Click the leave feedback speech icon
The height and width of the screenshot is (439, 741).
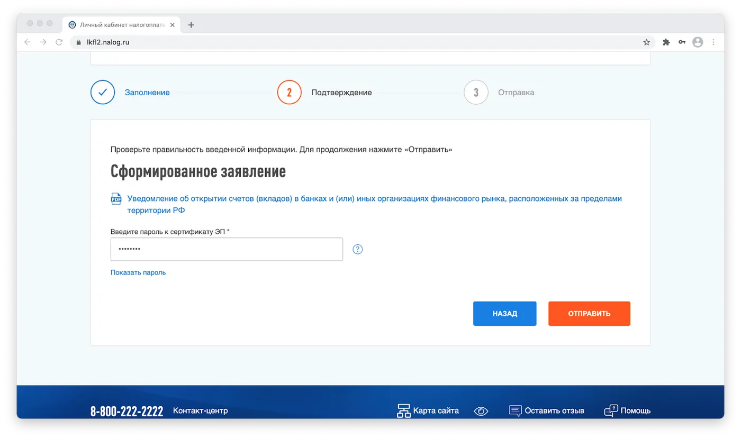click(515, 411)
